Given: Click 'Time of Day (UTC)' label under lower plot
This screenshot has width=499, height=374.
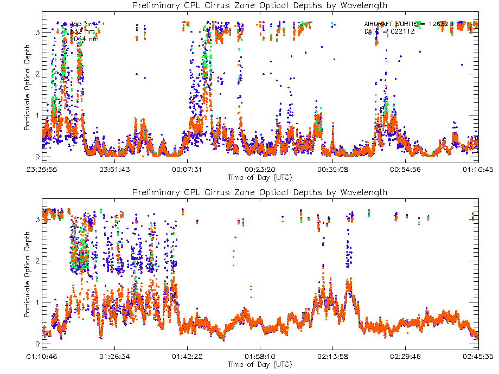Looking at the screenshot, I should 260,364.
